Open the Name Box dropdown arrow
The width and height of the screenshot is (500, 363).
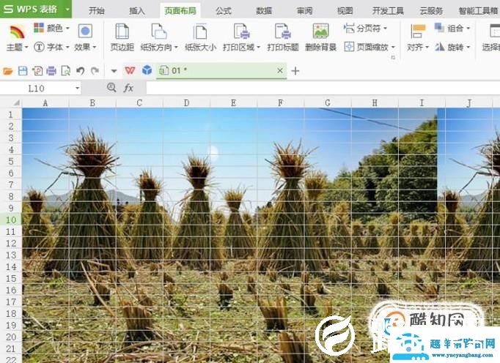click(x=77, y=88)
